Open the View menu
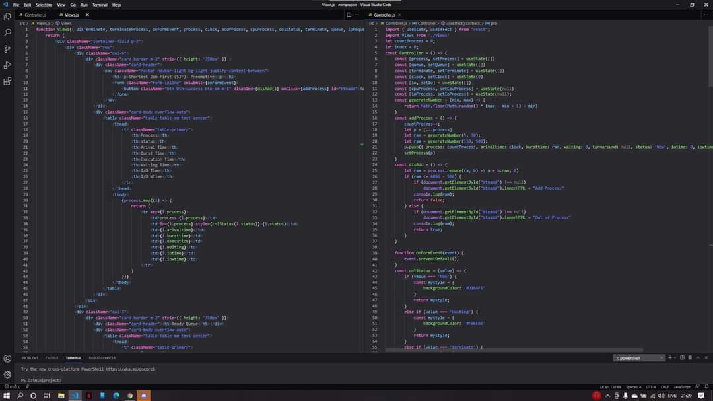Viewport: 713px width, 401px height. pyautogui.click(x=61, y=5)
